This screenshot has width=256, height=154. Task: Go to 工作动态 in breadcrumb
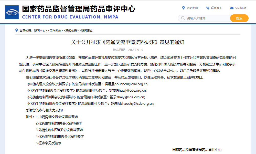point(55,31)
